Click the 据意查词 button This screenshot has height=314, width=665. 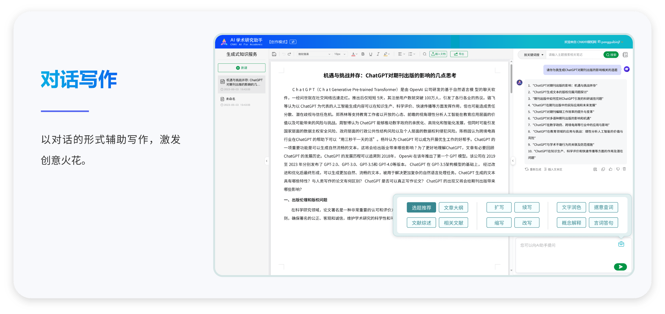pos(603,207)
